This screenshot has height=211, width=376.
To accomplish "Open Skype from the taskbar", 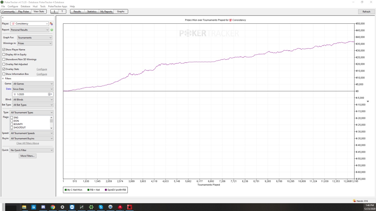I will click(101, 207).
